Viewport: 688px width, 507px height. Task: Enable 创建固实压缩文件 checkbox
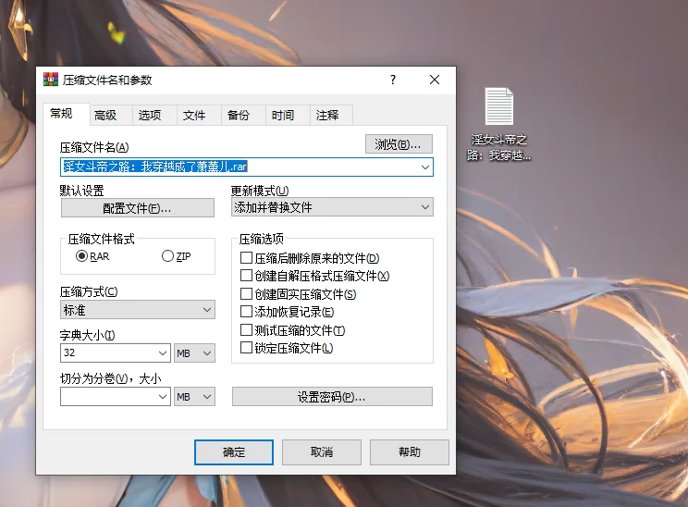click(246, 293)
